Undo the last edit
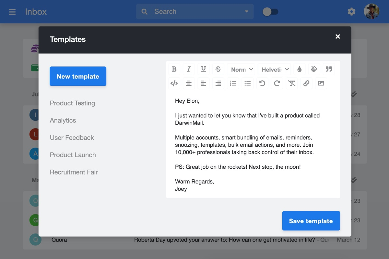389x259 pixels. point(262,83)
